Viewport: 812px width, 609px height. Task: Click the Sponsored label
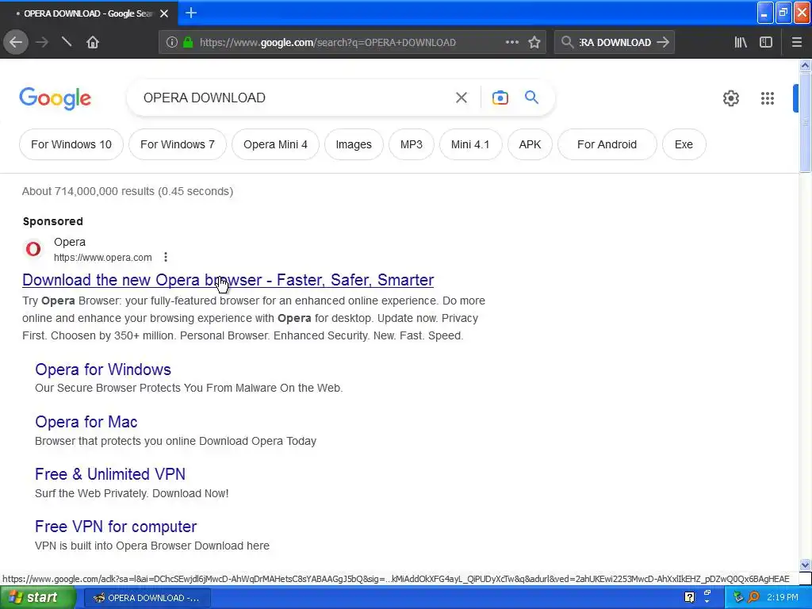point(53,221)
